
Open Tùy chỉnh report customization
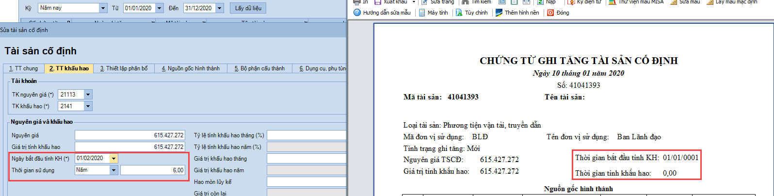459,13
